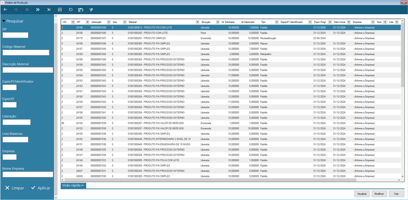Focus the Lista Materiais input field
The image size is (408, 200).
tap(15, 139)
